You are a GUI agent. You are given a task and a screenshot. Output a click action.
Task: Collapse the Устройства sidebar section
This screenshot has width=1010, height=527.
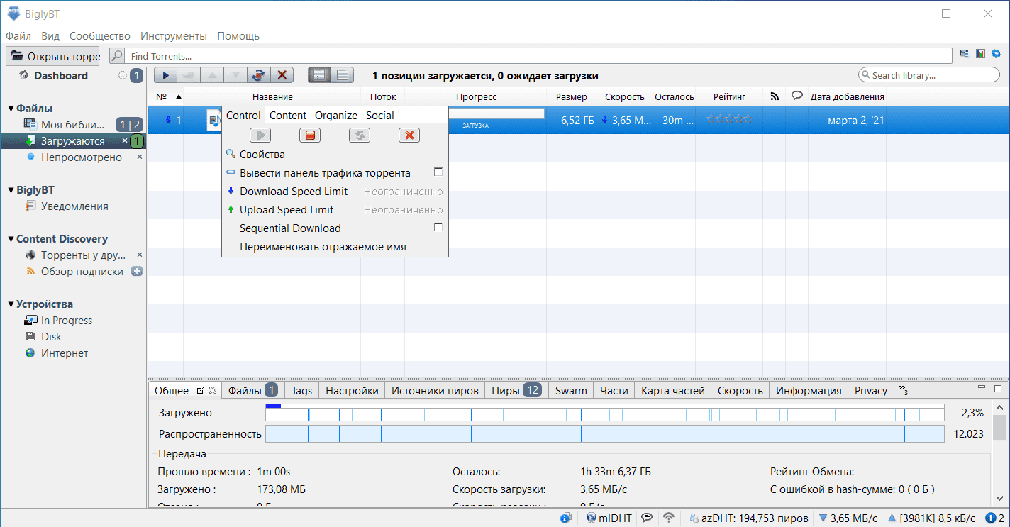click(11, 304)
